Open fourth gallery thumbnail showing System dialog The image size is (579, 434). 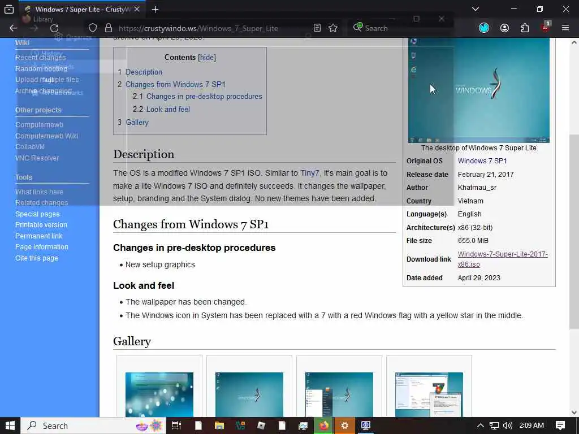point(429,394)
